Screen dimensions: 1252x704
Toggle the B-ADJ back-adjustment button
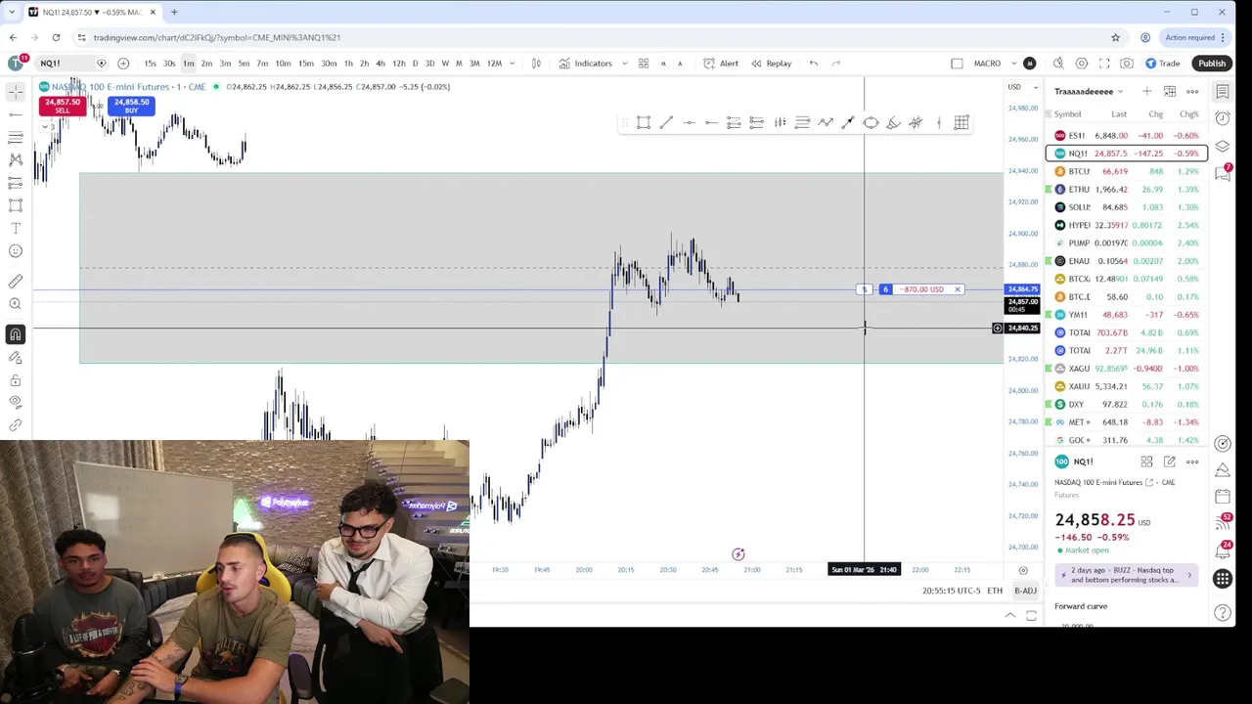click(1025, 591)
